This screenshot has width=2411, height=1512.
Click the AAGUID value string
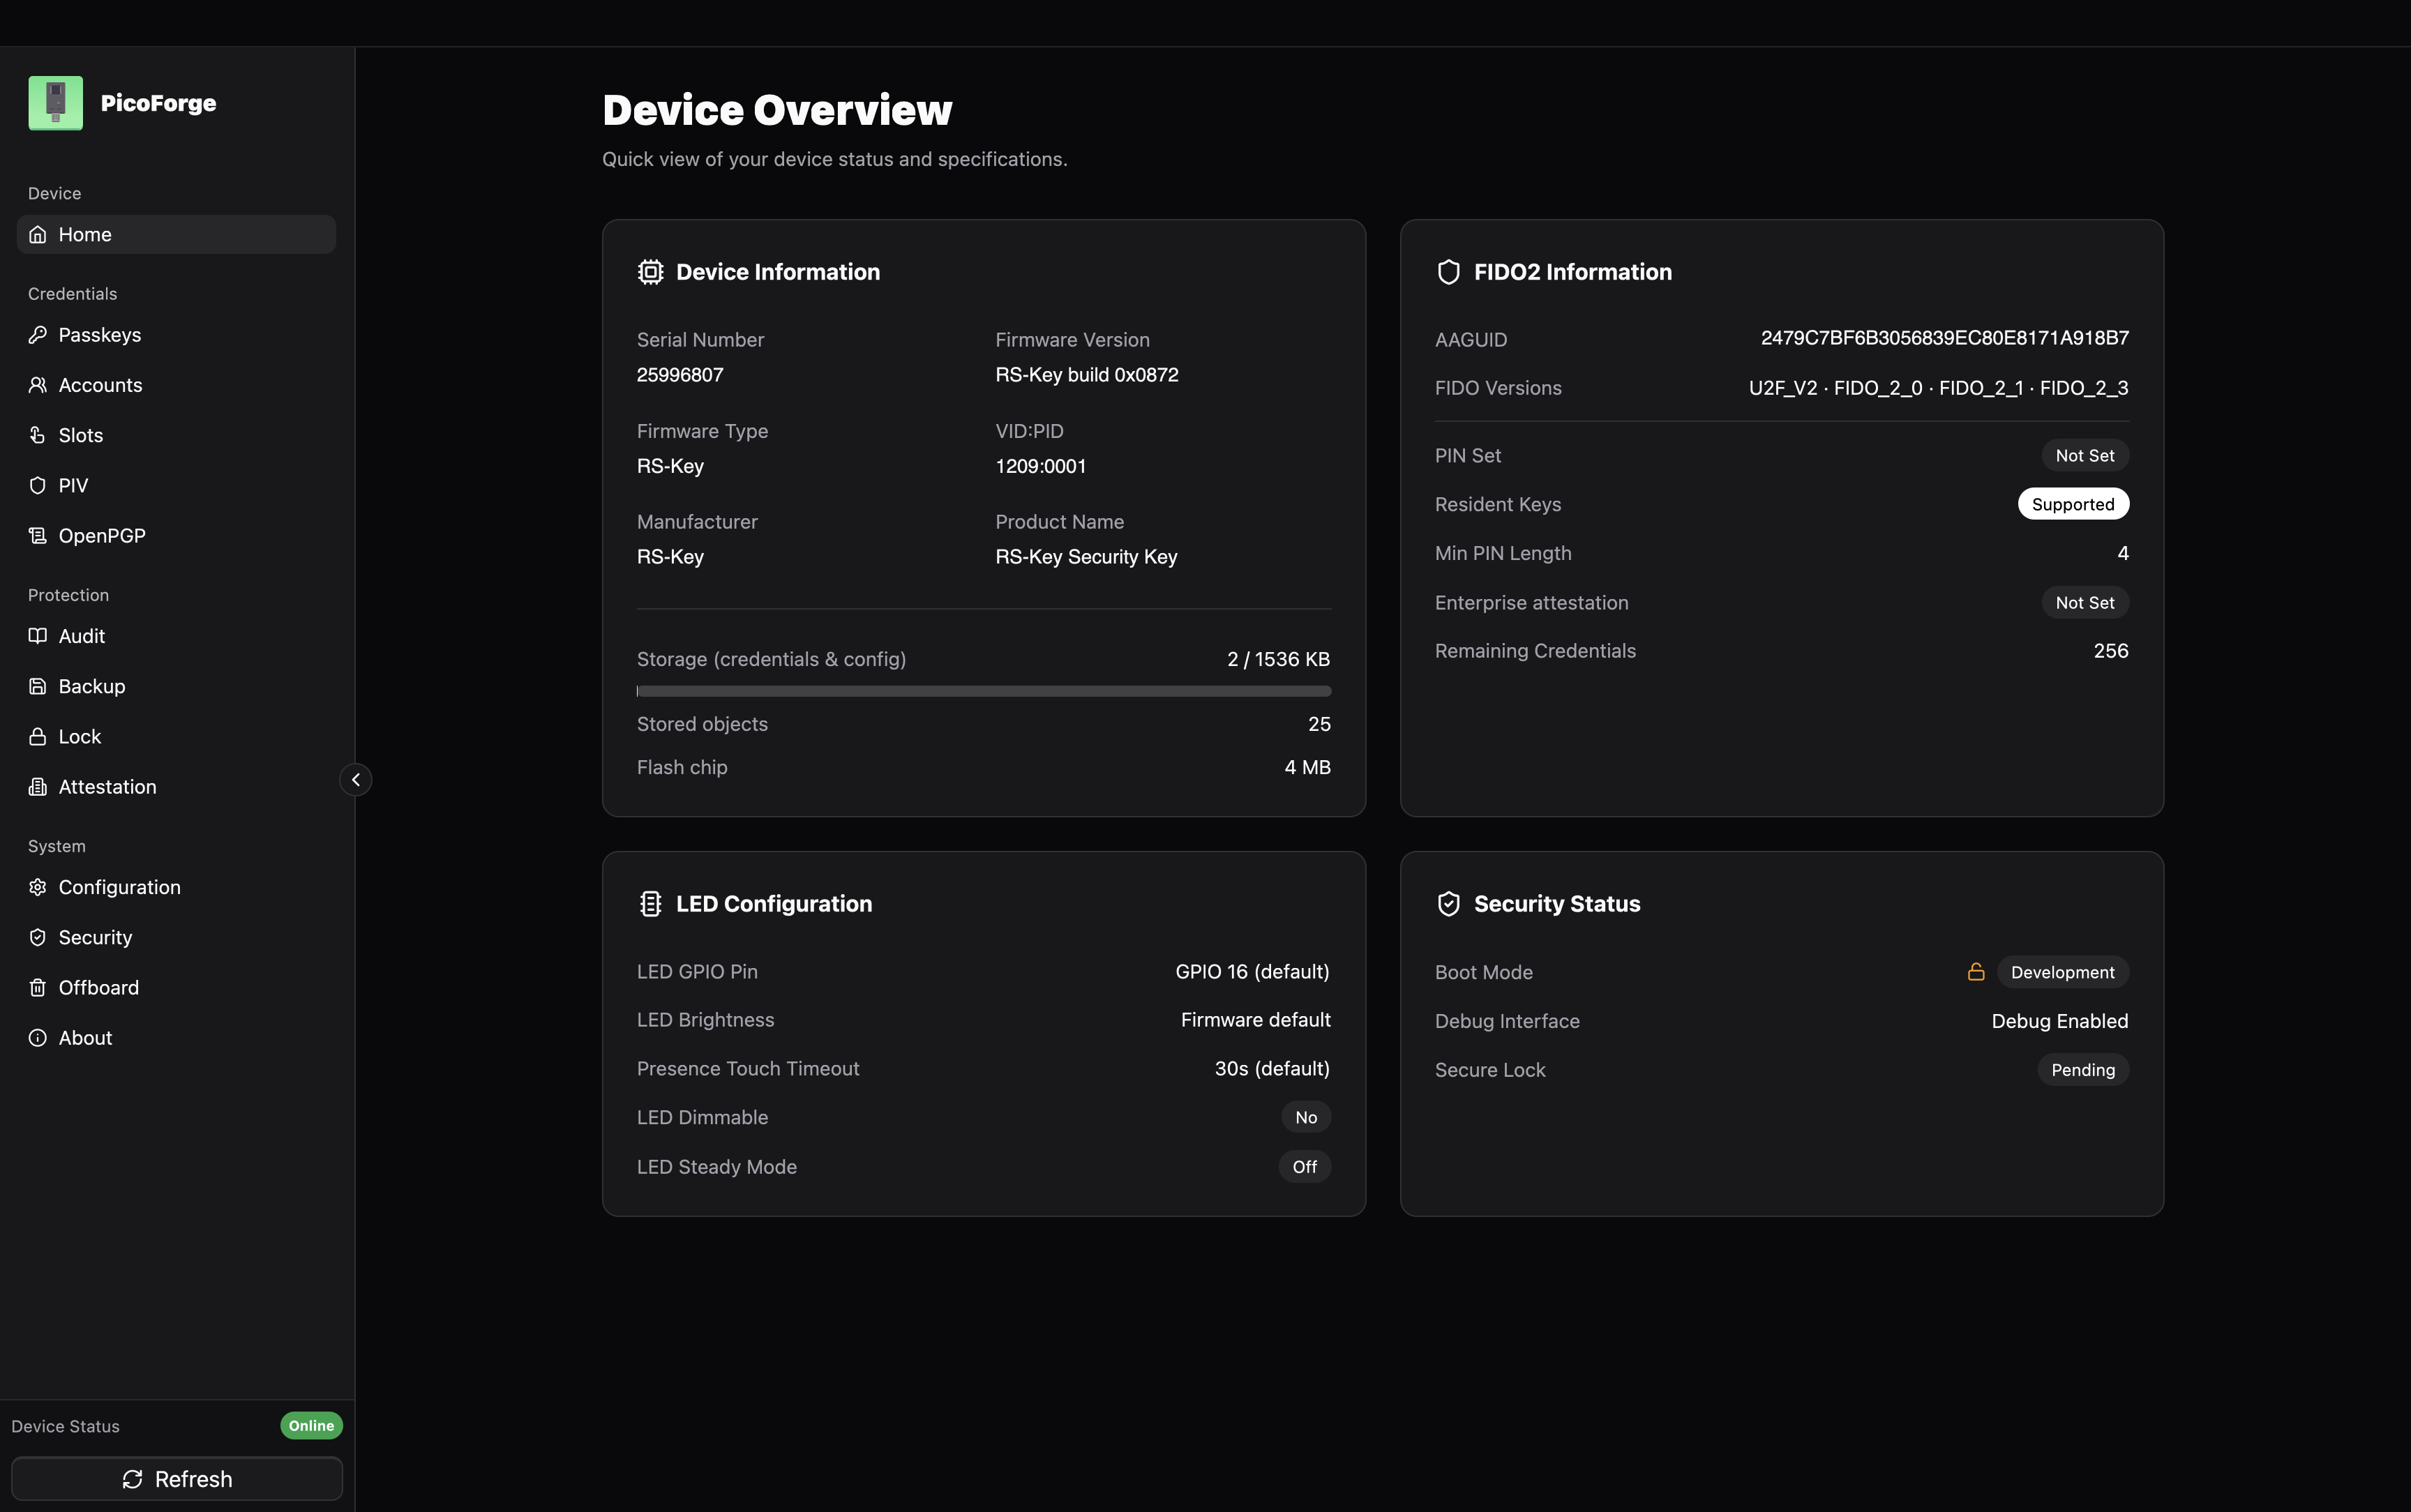(1945, 338)
